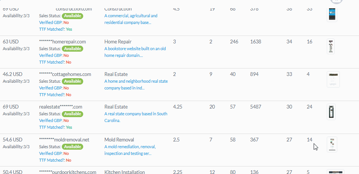This screenshot has height=174, width=359.
Task: Click the Available badge for cottagehomes.com
Action: click(73, 81)
